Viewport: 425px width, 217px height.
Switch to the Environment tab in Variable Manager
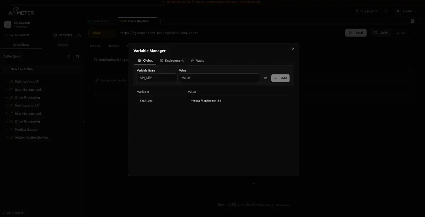pyautogui.click(x=172, y=61)
